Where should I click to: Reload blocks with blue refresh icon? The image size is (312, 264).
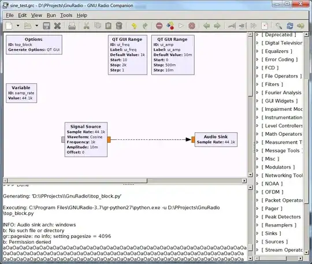tap(289, 26)
